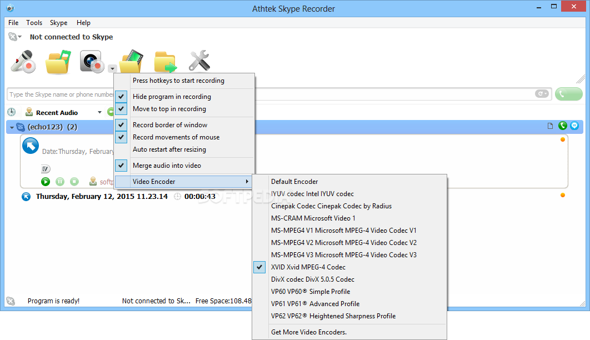Play the recording with green play button
Viewport: 590px width, 340px height.
tap(46, 182)
